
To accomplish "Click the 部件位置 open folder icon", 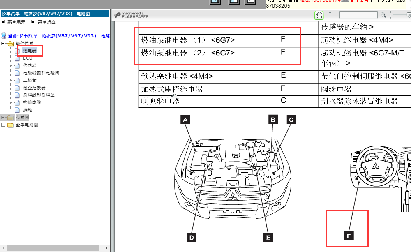I will point(11,43).
